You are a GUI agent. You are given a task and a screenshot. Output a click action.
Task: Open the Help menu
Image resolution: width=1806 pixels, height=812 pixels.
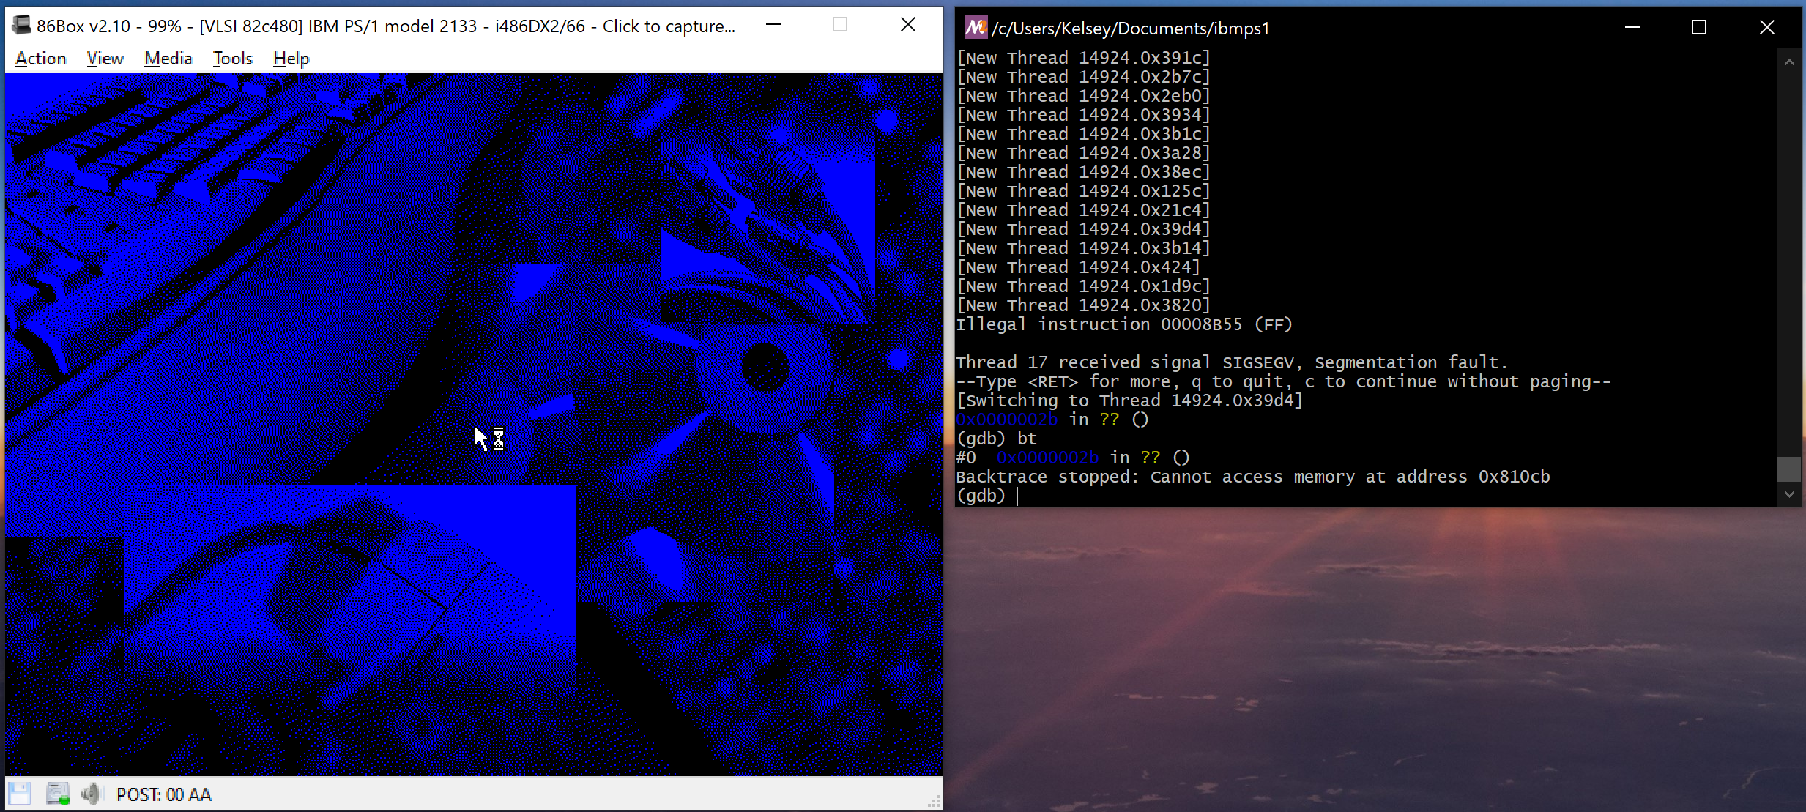[x=290, y=58]
